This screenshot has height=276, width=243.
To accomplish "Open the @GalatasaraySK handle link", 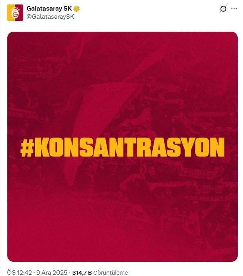I will point(50,17).
